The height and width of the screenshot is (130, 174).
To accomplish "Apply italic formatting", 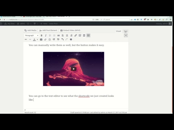I will click(x=46, y=35).
